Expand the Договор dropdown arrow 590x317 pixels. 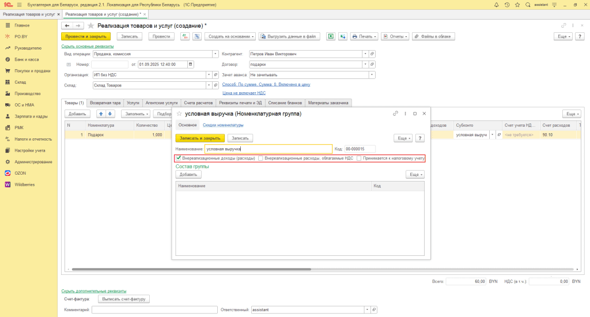[365, 65]
